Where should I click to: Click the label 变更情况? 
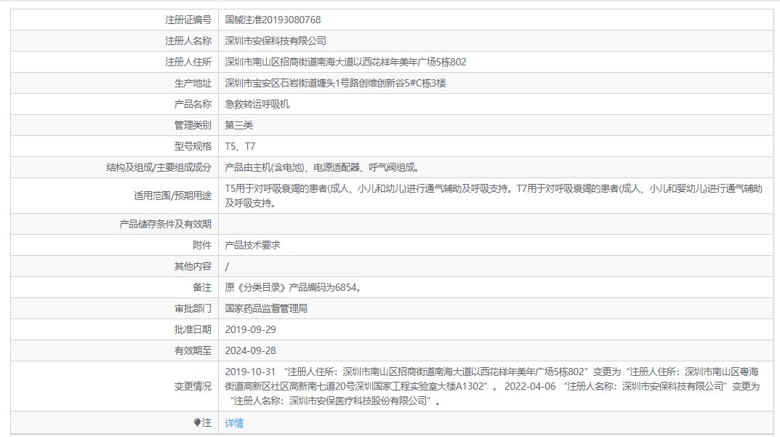[193, 386]
